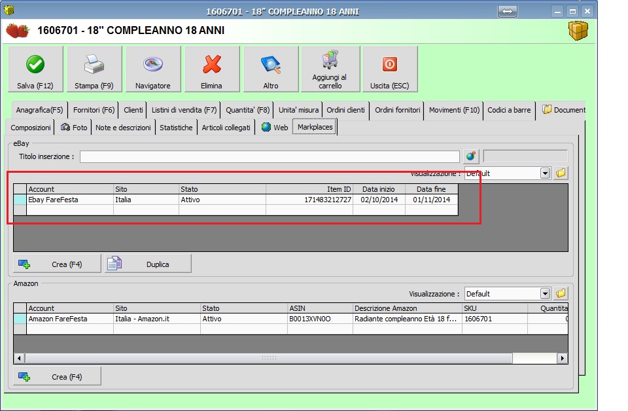
Task: Open Listini di vendita (F7) tab
Action: click(184, 110)
